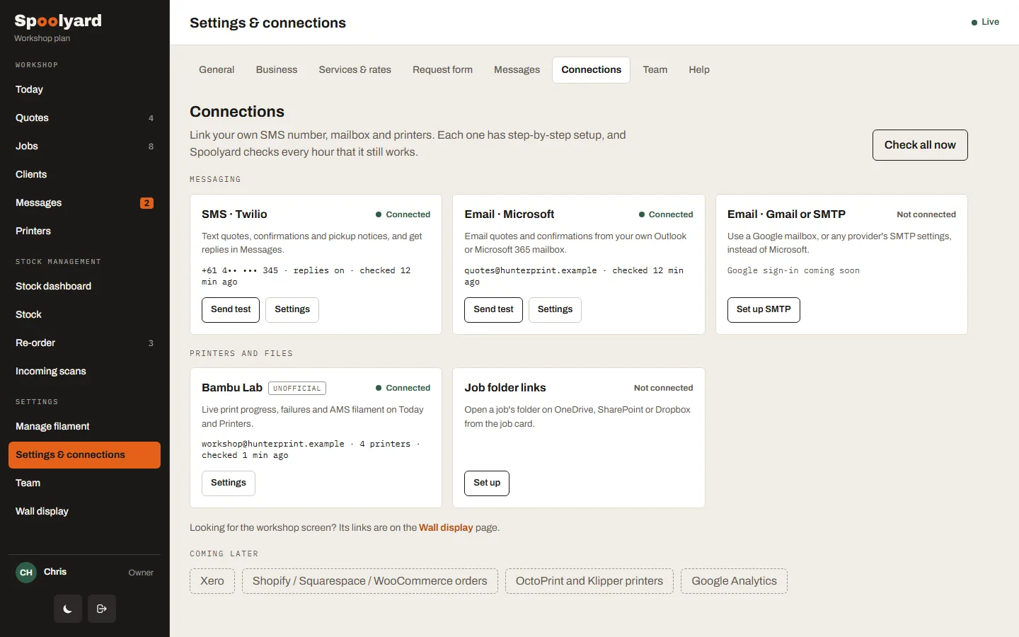Open Quotes in the sidebar
Image resolution: width=1019 pixels, height=637 pixels.
click(84, 118)
